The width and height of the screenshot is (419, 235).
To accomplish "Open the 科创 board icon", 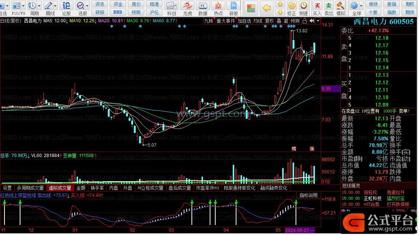I will (171, 5).
